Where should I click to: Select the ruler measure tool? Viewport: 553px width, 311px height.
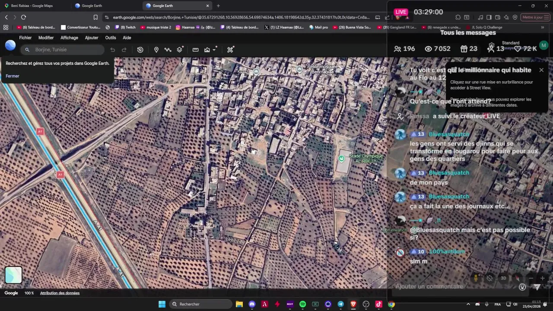[195, 50]
